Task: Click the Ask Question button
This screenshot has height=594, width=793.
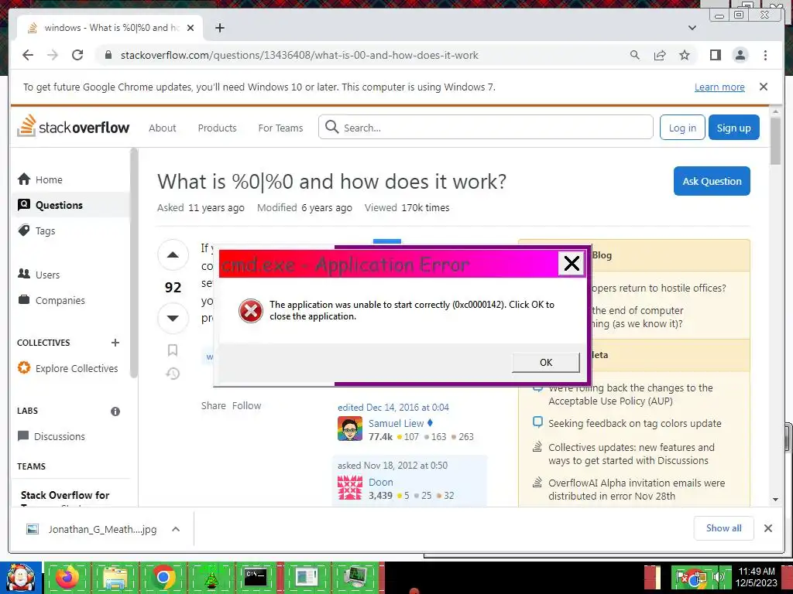Action: click(712, 181)
